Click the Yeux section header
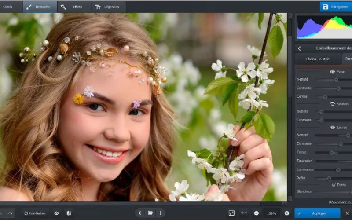 pos(337,72)
